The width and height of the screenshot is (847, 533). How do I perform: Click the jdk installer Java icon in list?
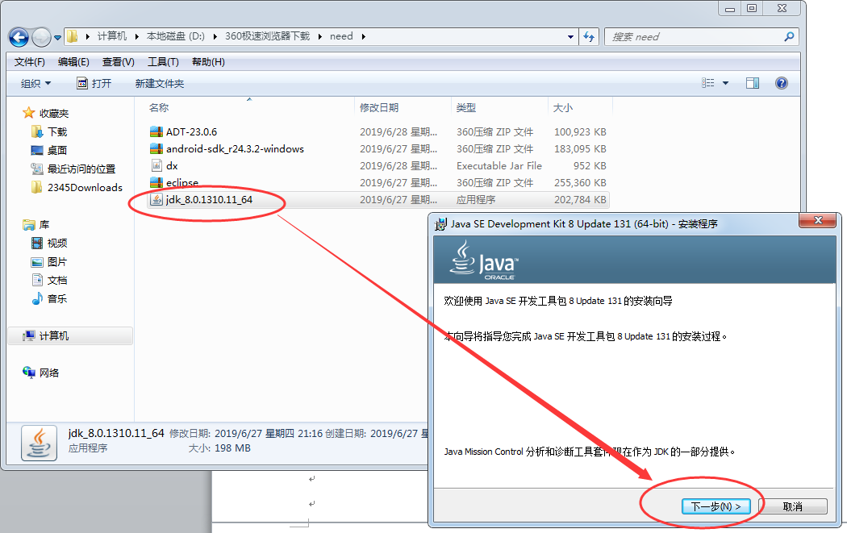point(156,199)
